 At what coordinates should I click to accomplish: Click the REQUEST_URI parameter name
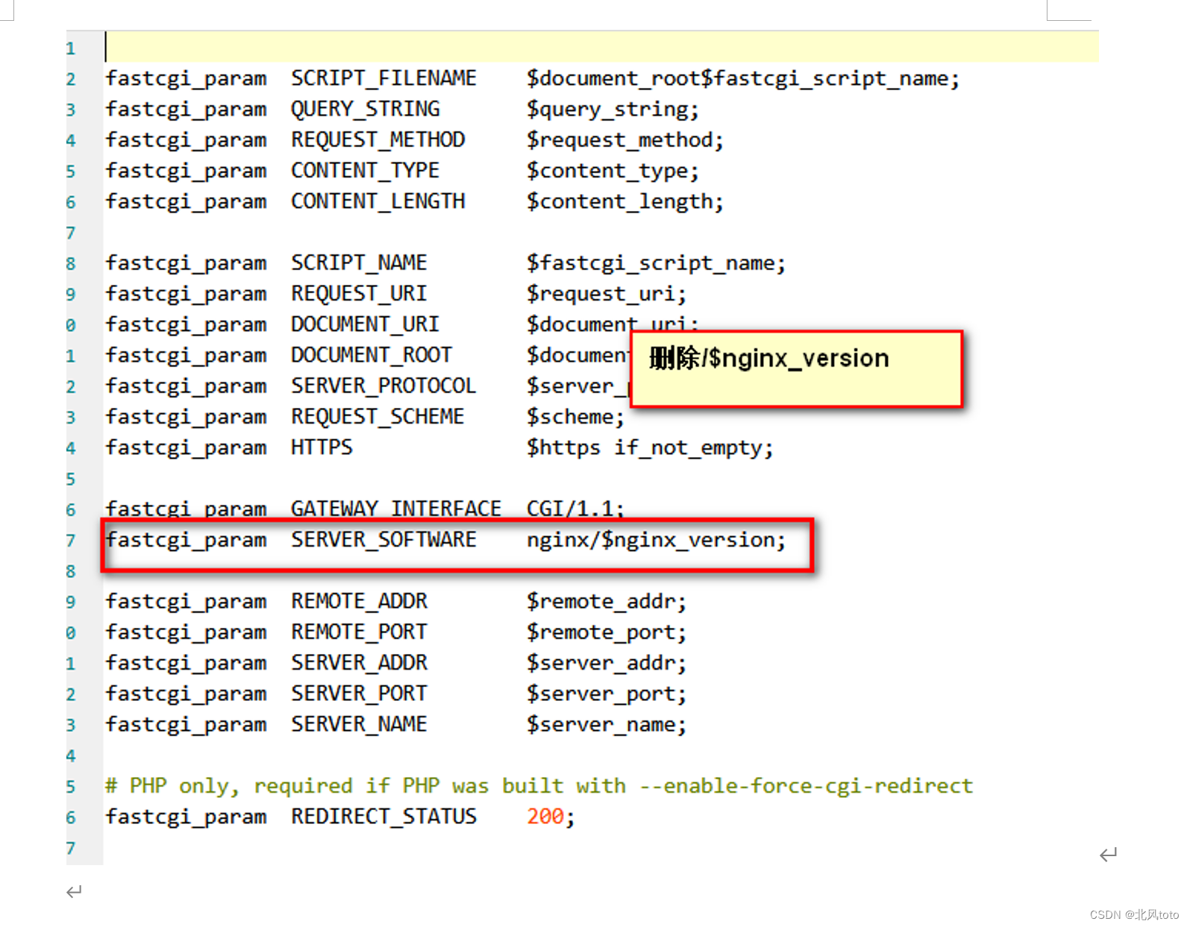tap(359, 294)
